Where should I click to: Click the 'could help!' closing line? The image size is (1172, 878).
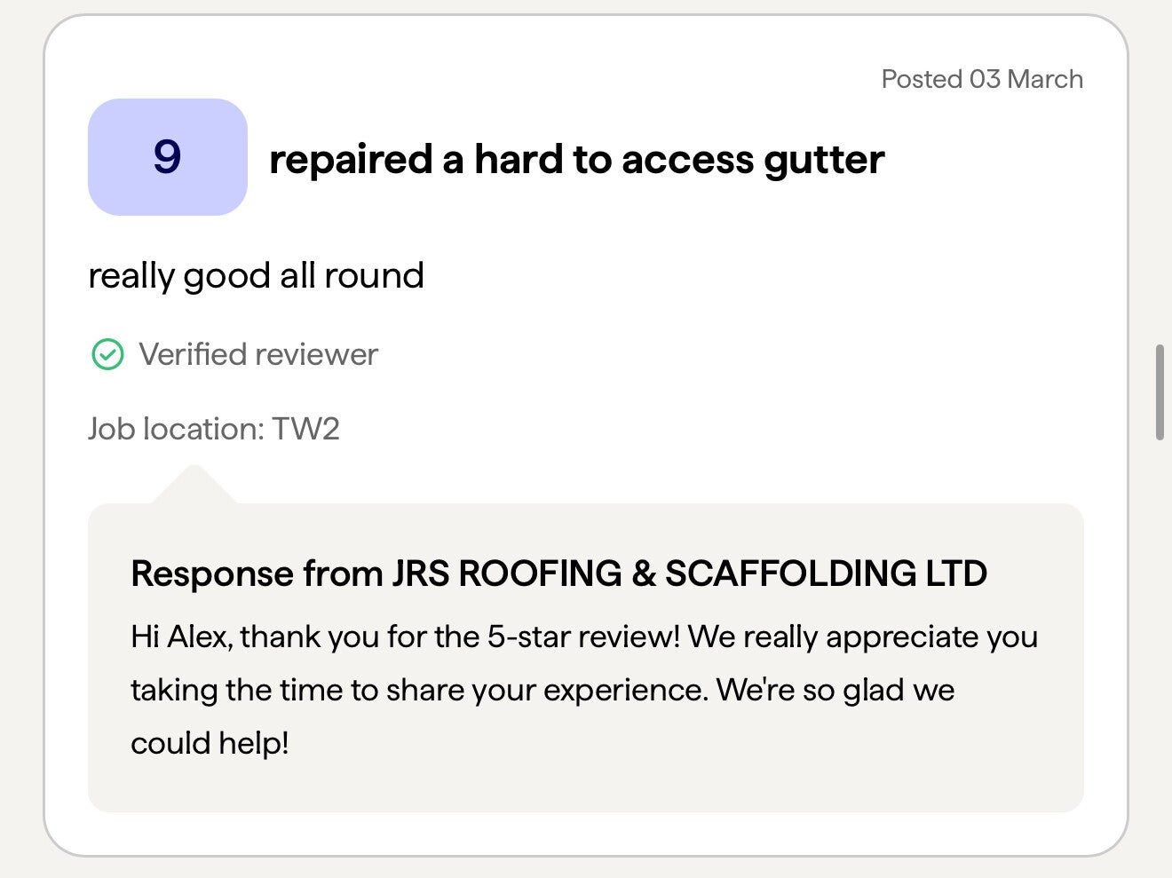click(210, 743)
